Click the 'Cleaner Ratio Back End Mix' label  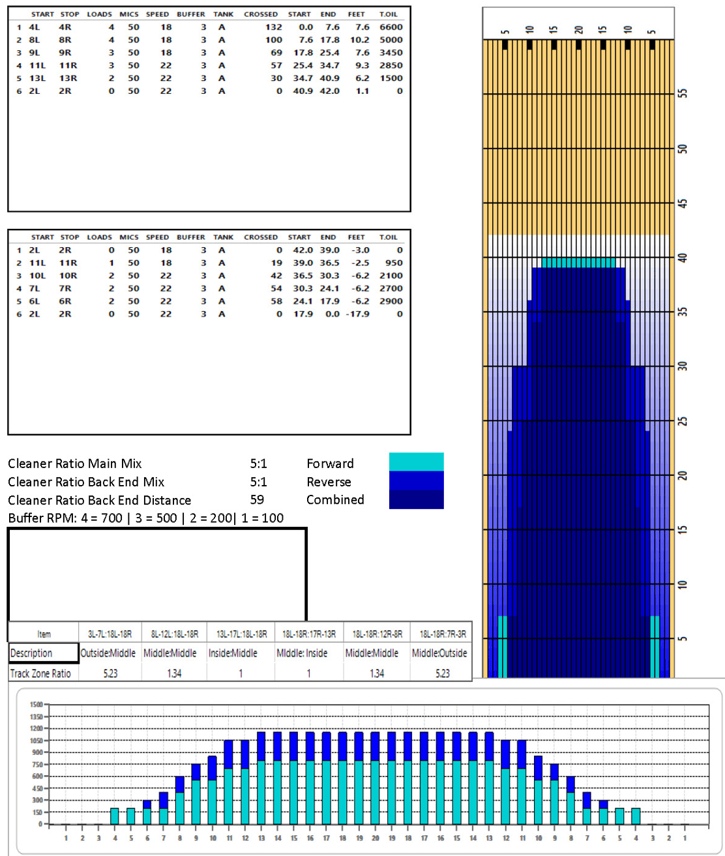(86, 482)
